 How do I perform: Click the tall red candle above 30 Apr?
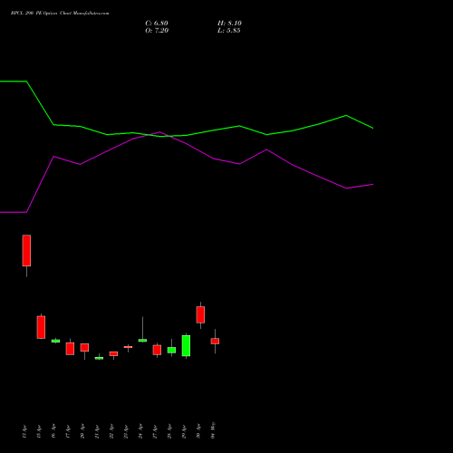[200, 314]
